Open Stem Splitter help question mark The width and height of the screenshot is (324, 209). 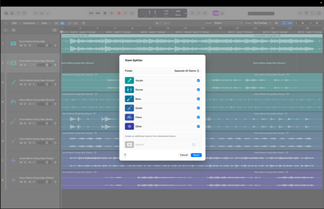124,155
